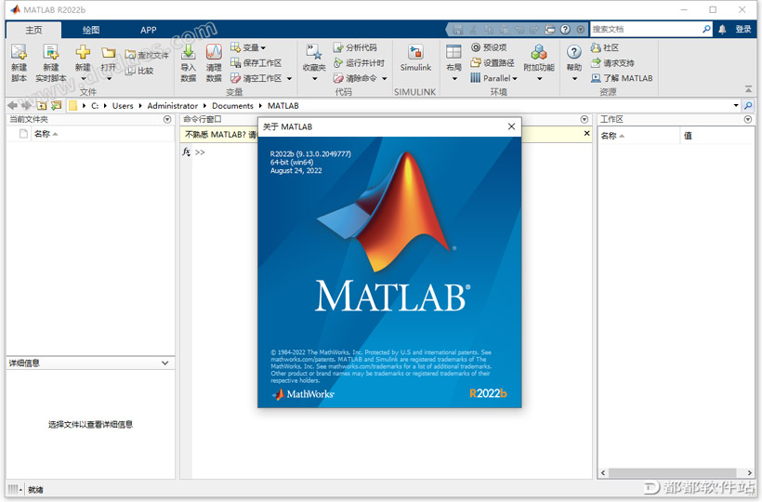Collapse the Details (详细信息) panel
This screenshot has height=502, width=762.
click(164, 363)
